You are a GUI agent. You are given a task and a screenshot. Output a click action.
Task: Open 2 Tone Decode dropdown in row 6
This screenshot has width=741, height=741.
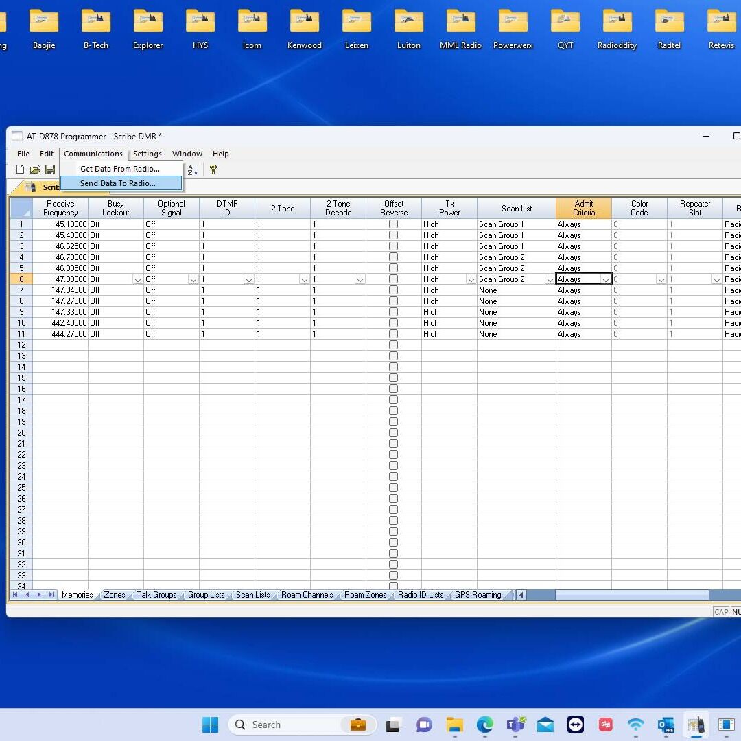(360, 279)
